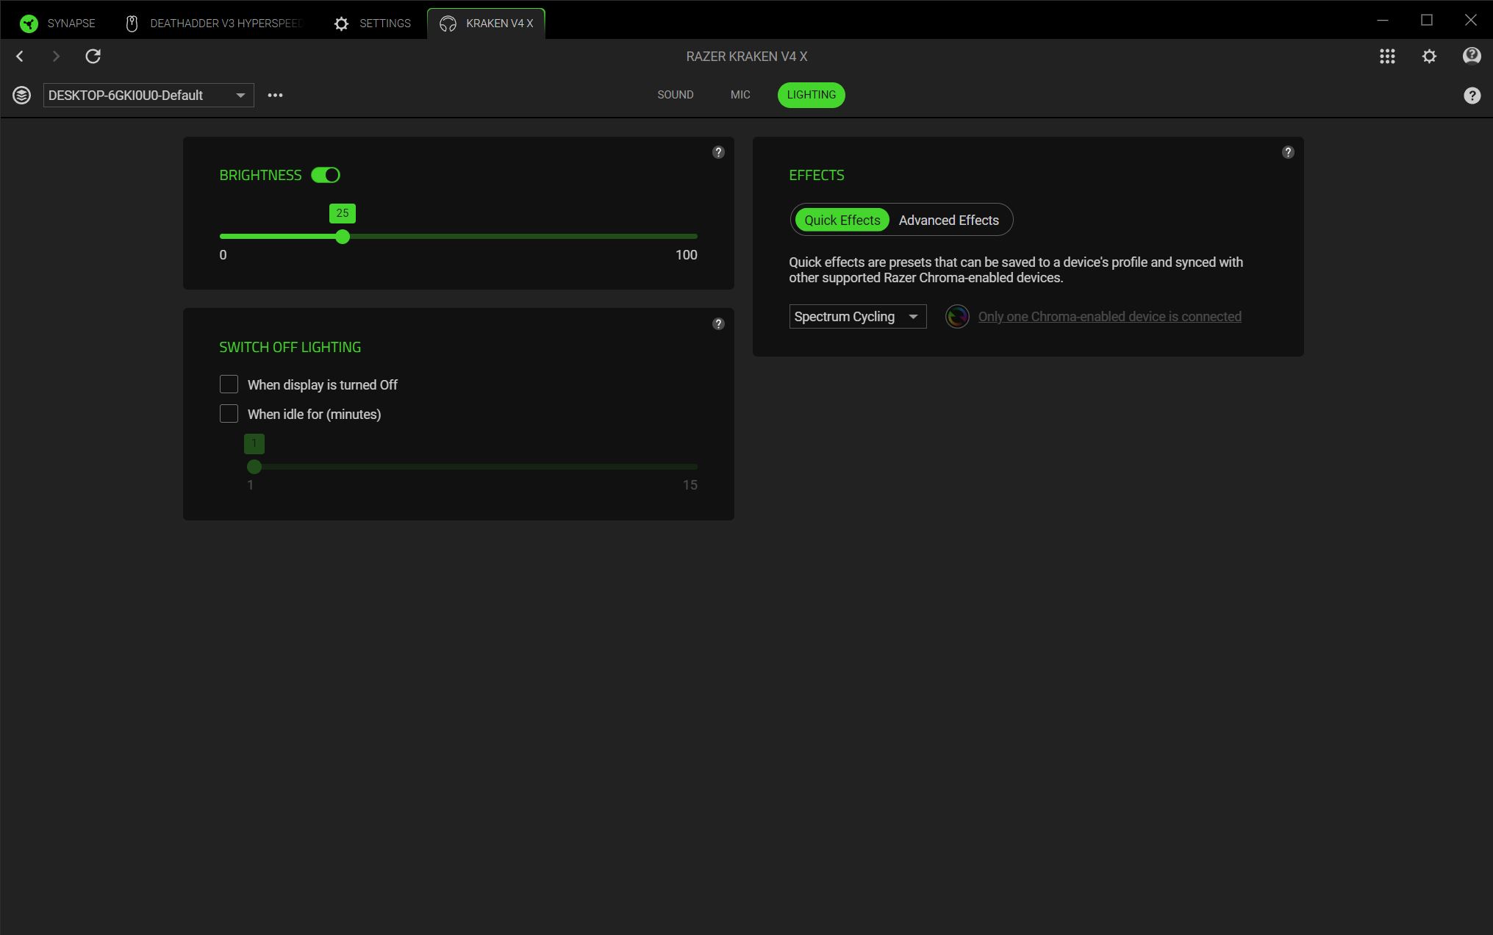Click the EFFECTS heading
The width and height of the screenshot is (1493, 935).
816,175
